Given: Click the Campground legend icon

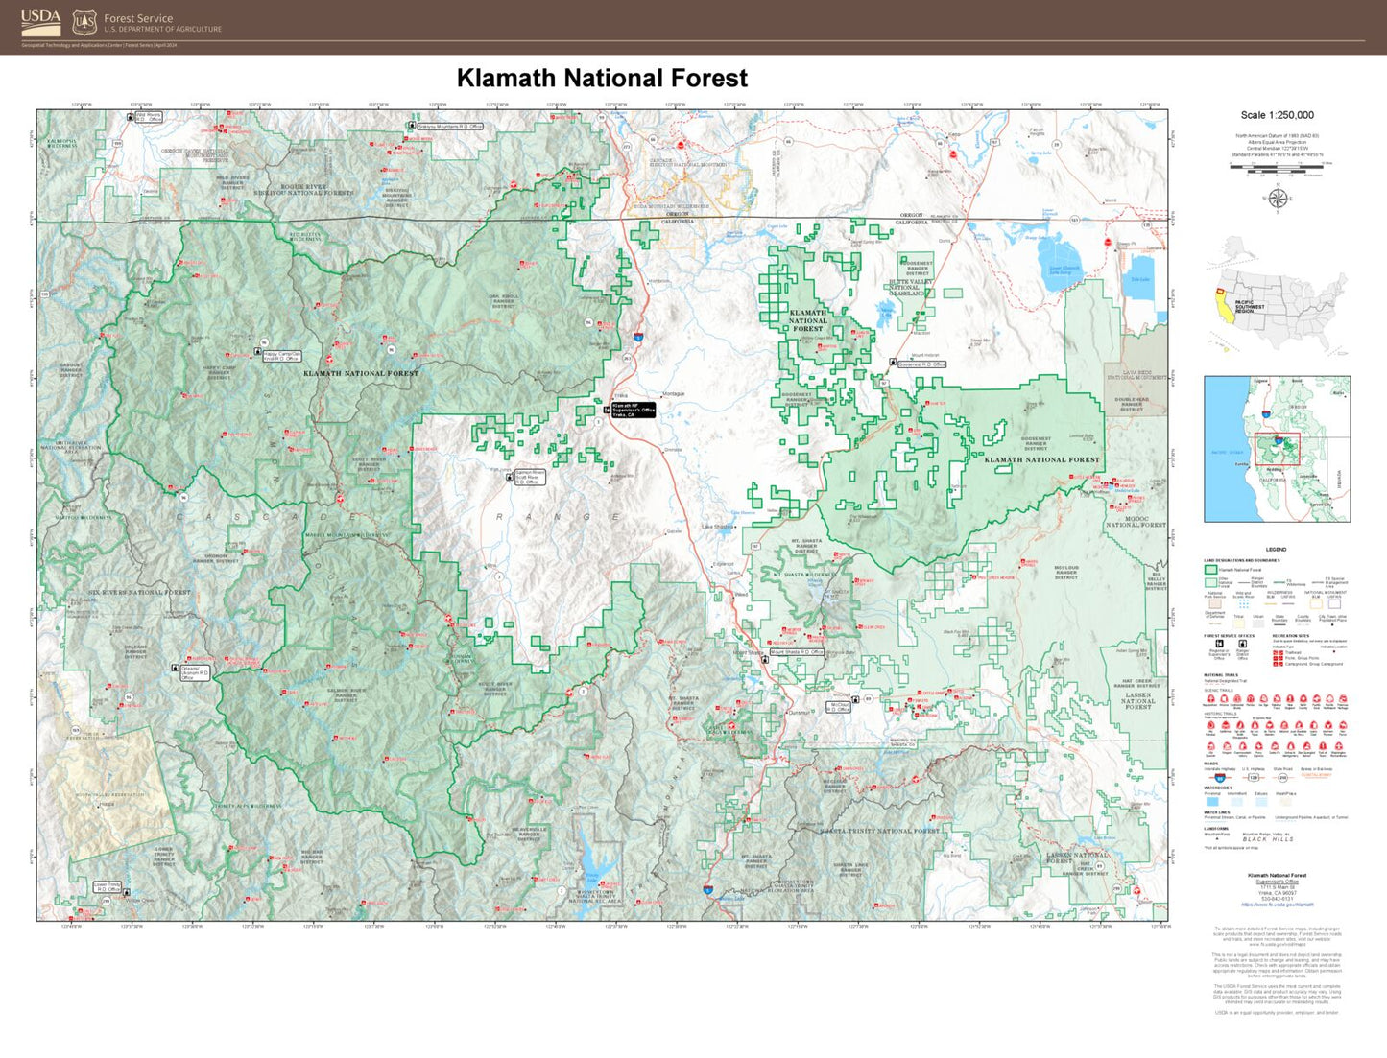Looking at the screenshot, I should pos(1278,664).
